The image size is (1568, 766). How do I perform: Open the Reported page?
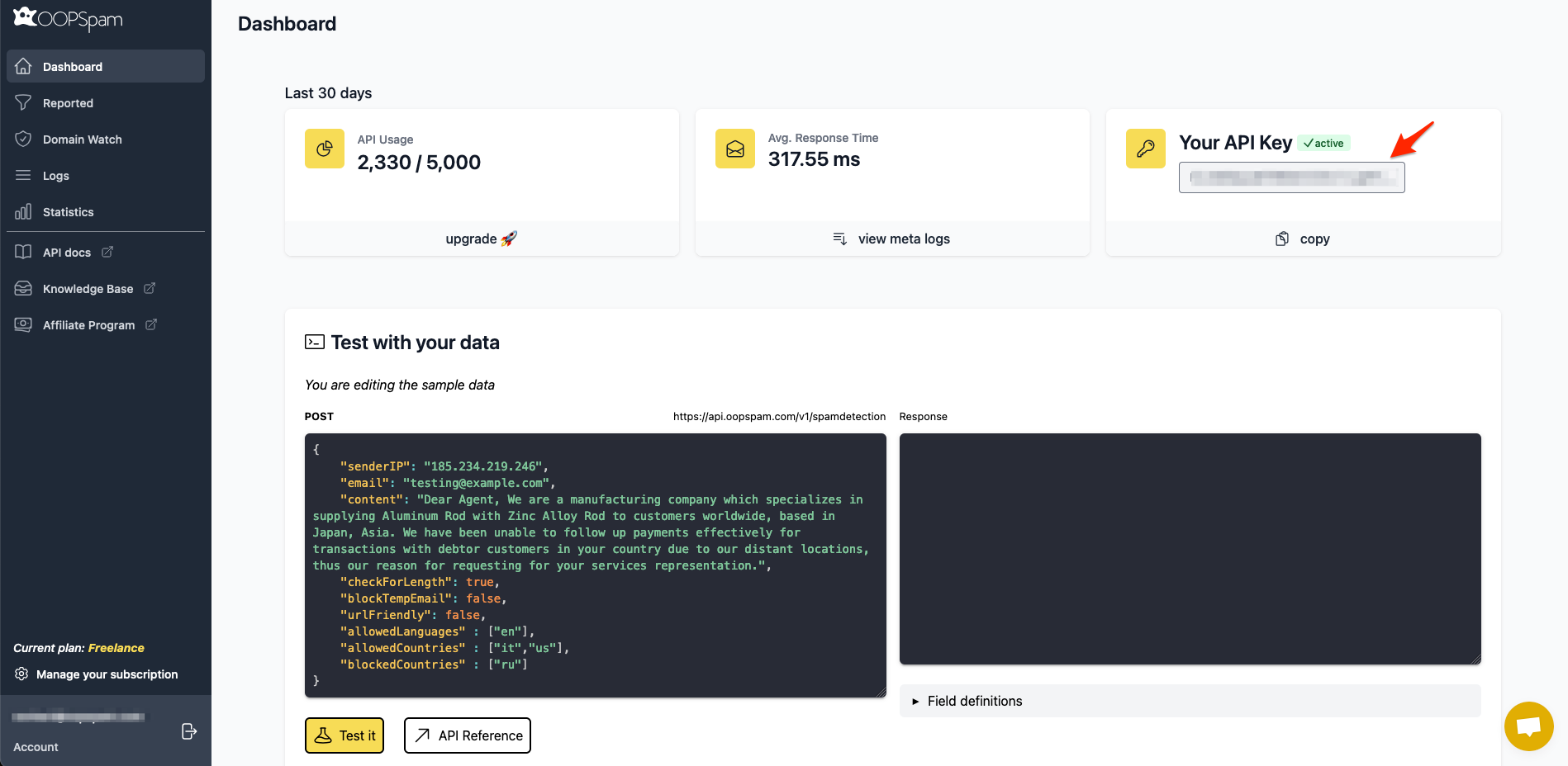[106, 102]
